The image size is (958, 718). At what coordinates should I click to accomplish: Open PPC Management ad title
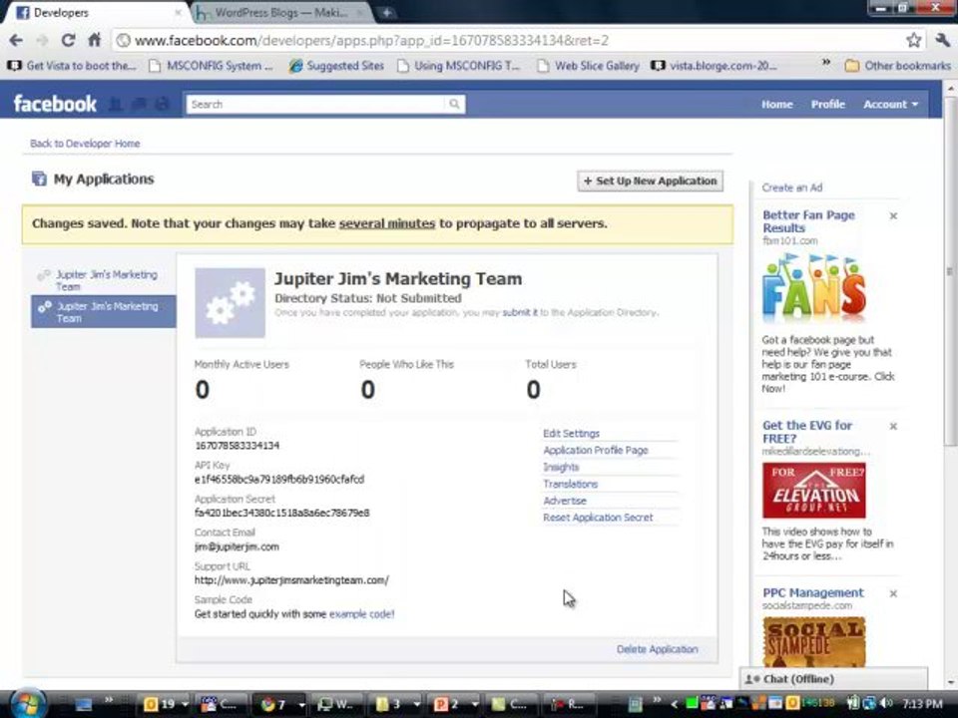[x=813, y=592]
